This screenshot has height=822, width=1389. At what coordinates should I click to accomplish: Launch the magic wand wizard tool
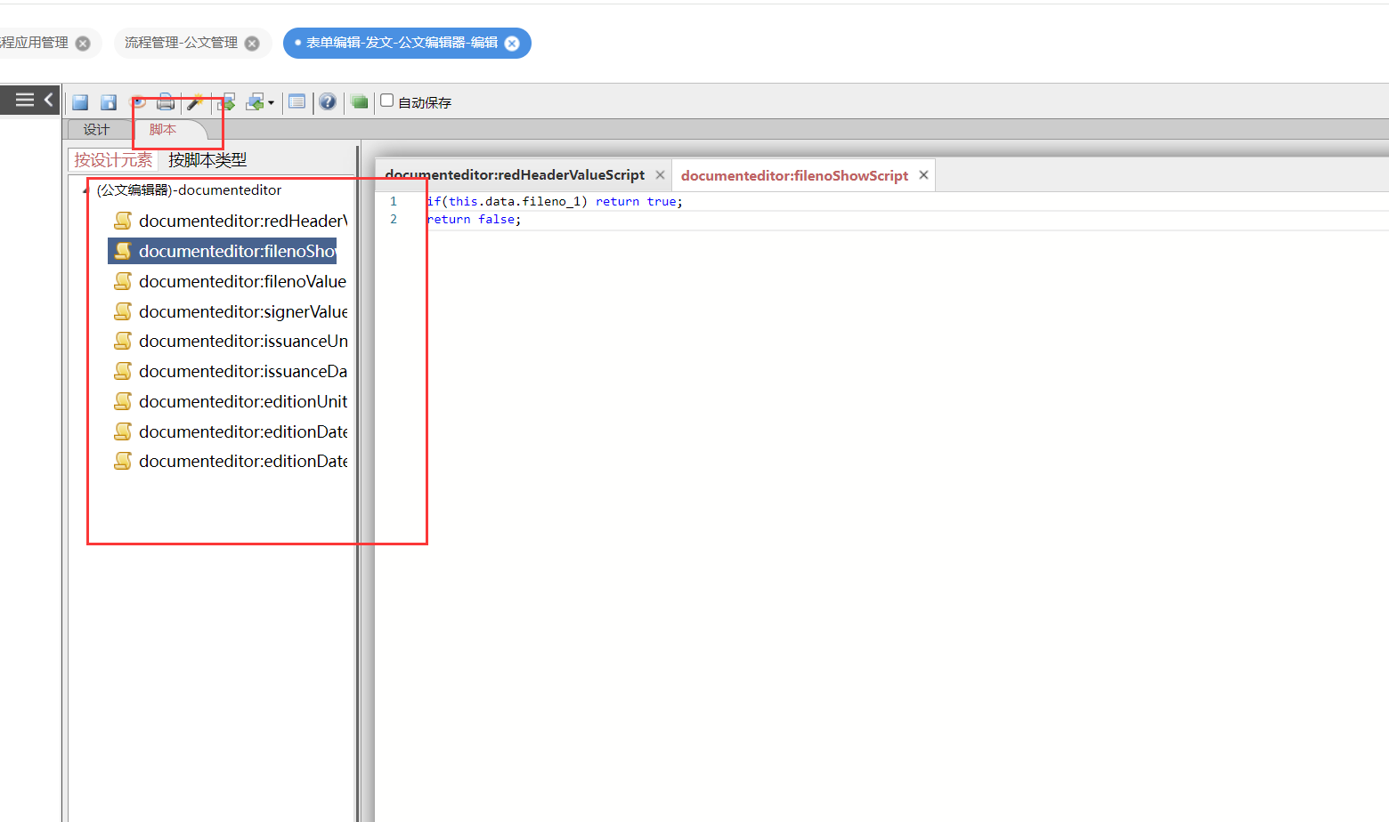pyautogui.click(x=195, y=102)
